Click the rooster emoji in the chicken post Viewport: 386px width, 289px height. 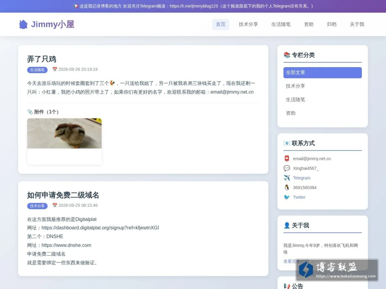(x=112, y=83)
